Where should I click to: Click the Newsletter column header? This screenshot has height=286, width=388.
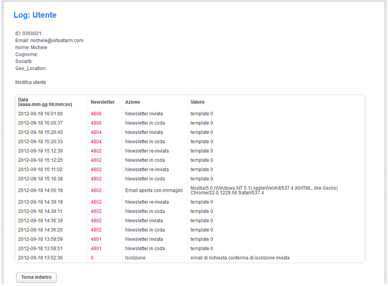103,102
